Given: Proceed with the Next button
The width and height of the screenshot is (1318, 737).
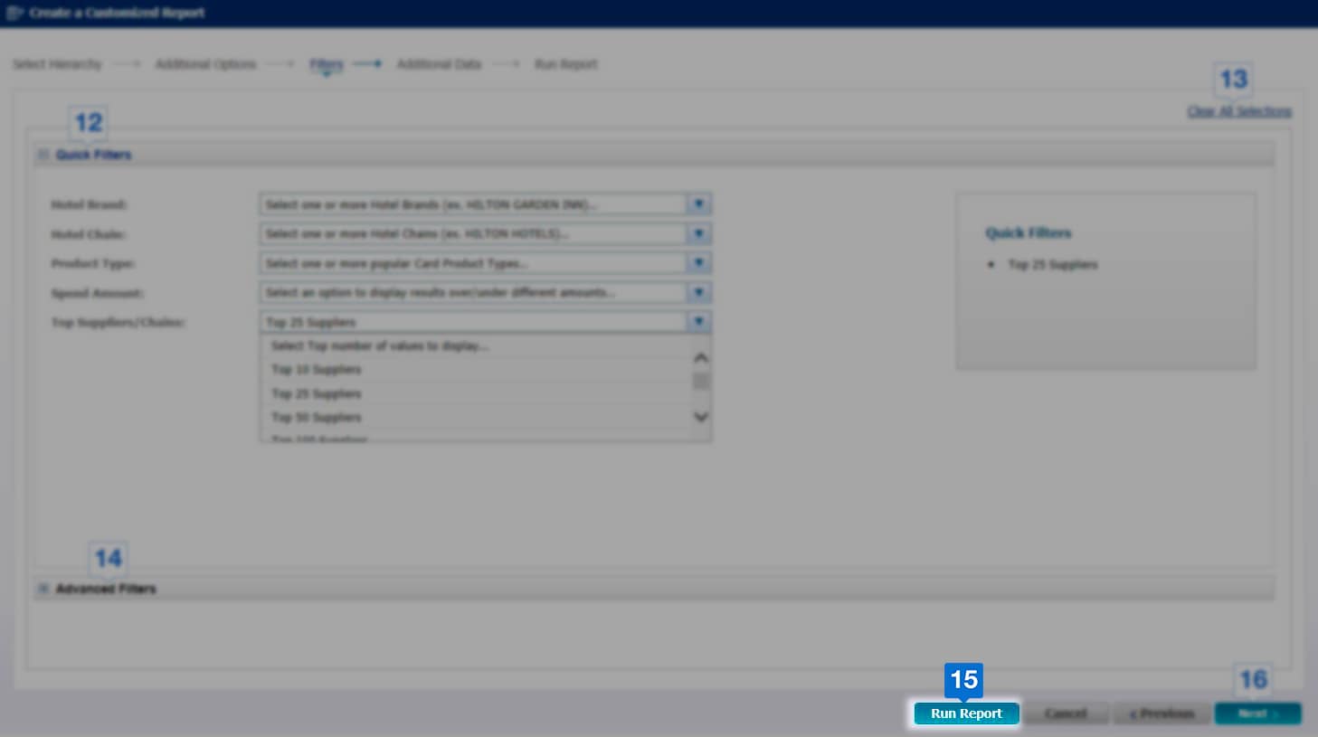Looking at the screenshot, I should point(1256,713).
